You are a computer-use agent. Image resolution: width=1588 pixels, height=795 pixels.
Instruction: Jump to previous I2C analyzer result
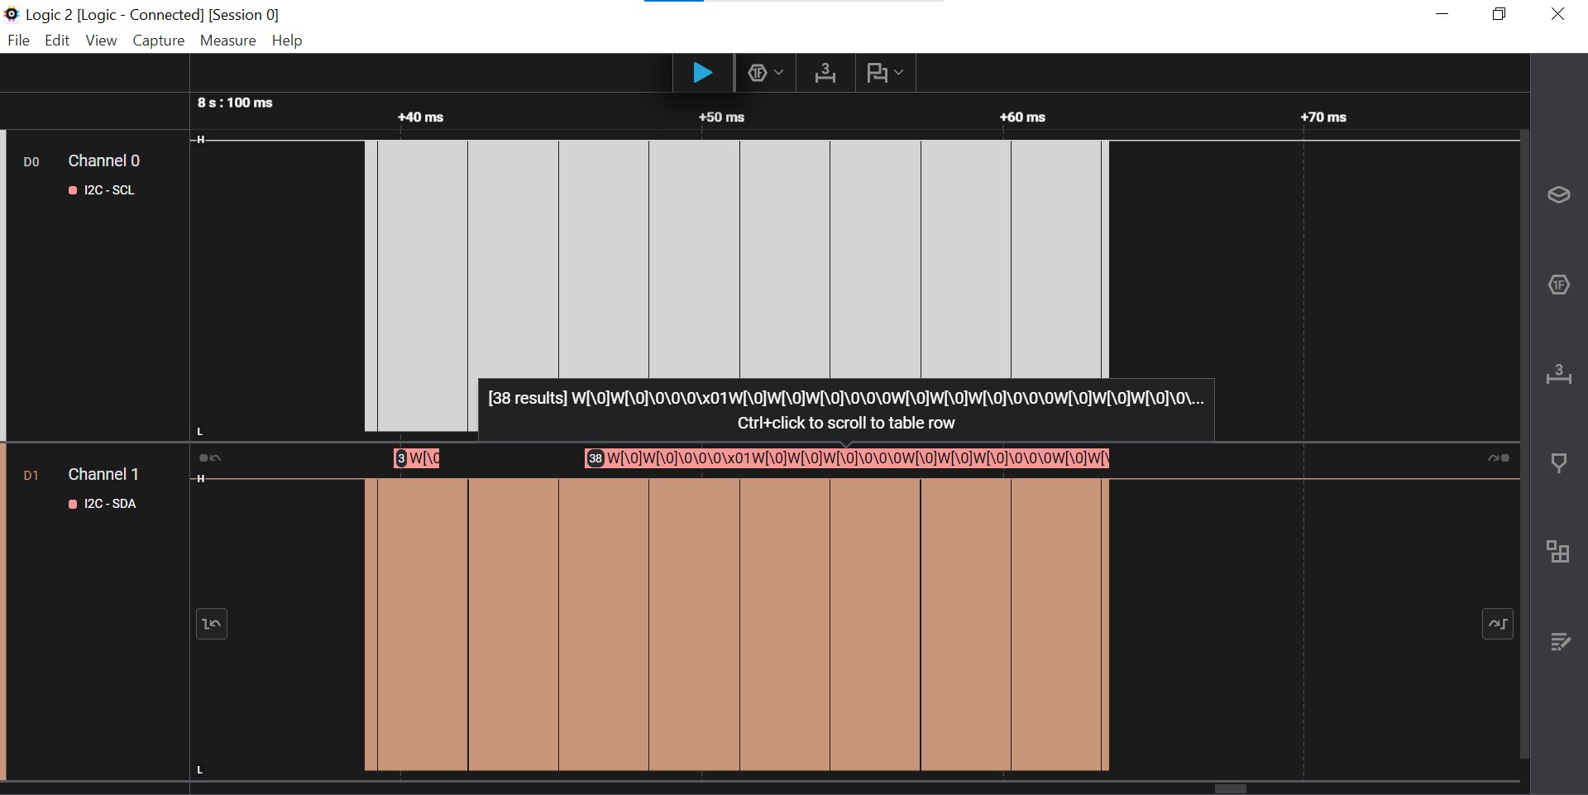click(x=210, y=457)
